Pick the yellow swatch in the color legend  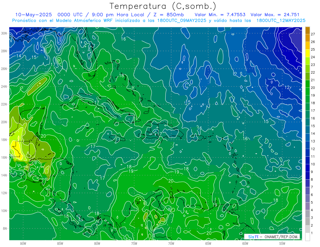pos(307,53)
